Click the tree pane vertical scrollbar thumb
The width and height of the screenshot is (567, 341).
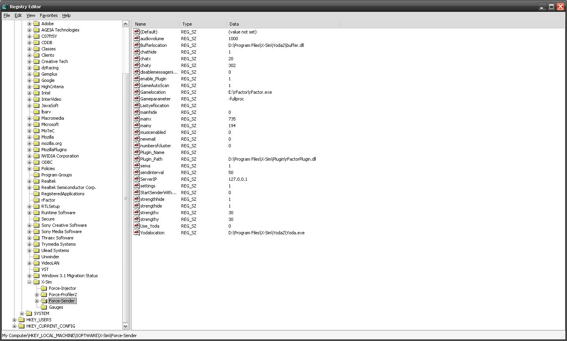coord(126,198)
